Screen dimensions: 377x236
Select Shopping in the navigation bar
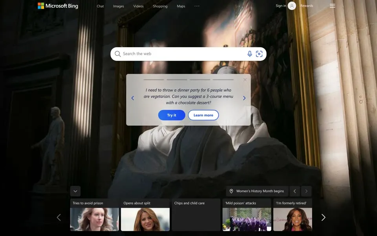point(160,6)
